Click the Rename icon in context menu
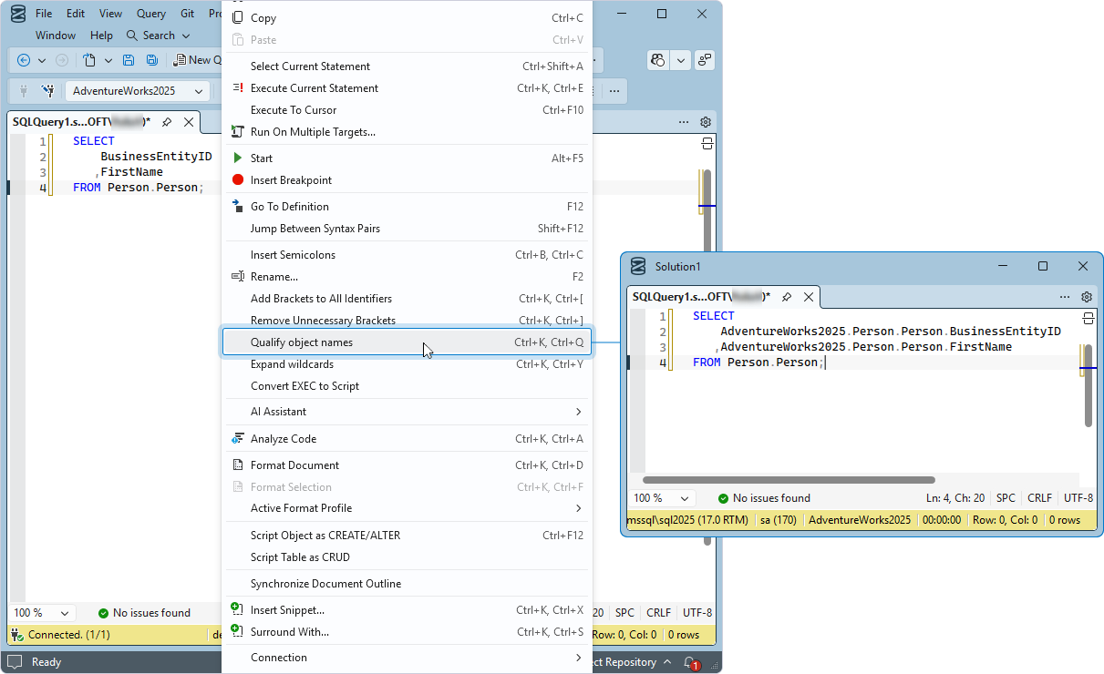The height and width of the screenshot is (674, 1104). 238,277
